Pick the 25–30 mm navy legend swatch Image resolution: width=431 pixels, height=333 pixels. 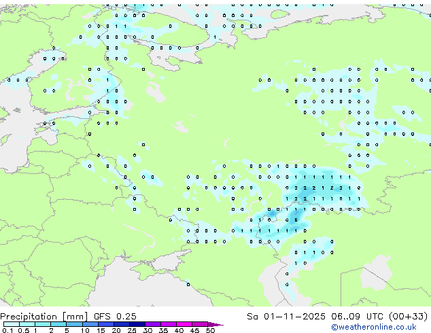tap(137, 324)
